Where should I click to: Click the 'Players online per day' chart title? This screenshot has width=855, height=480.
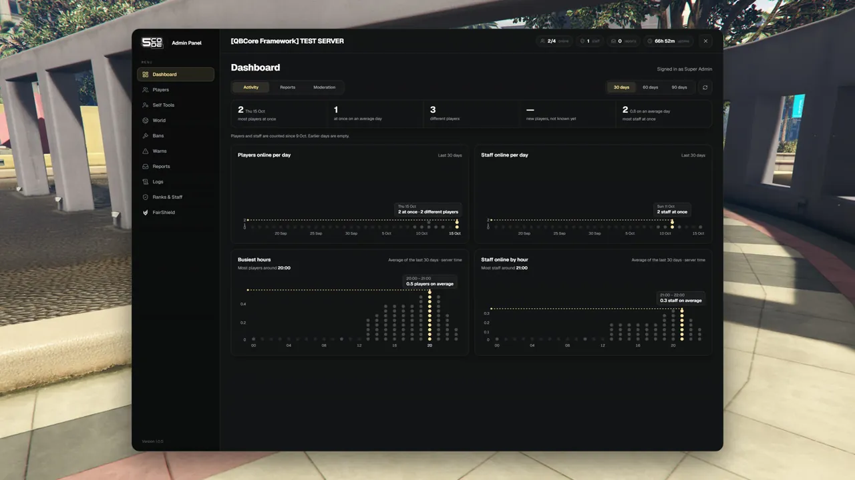[265, 155]
